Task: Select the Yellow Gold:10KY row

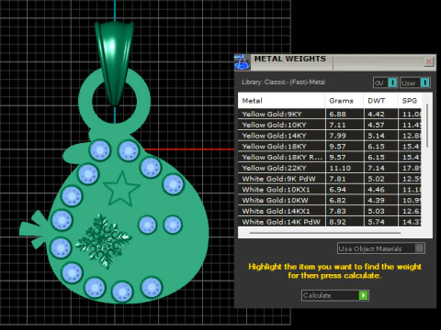Action: (x=330, y=125)
